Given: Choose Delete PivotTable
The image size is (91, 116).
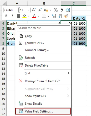Looking at the screenshot, I should coord(43,66).
